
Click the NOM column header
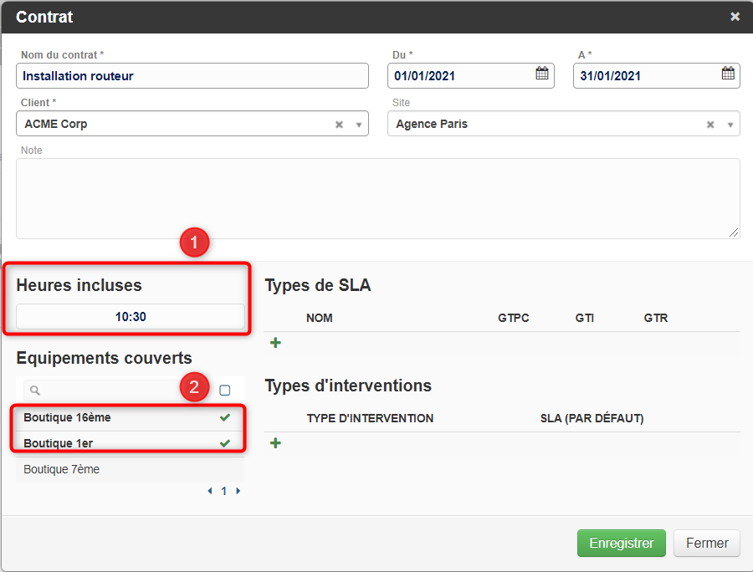point(320,318)
